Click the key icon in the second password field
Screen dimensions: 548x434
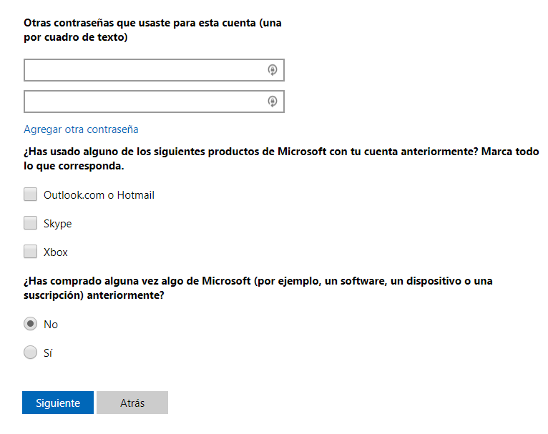(272, 102)
